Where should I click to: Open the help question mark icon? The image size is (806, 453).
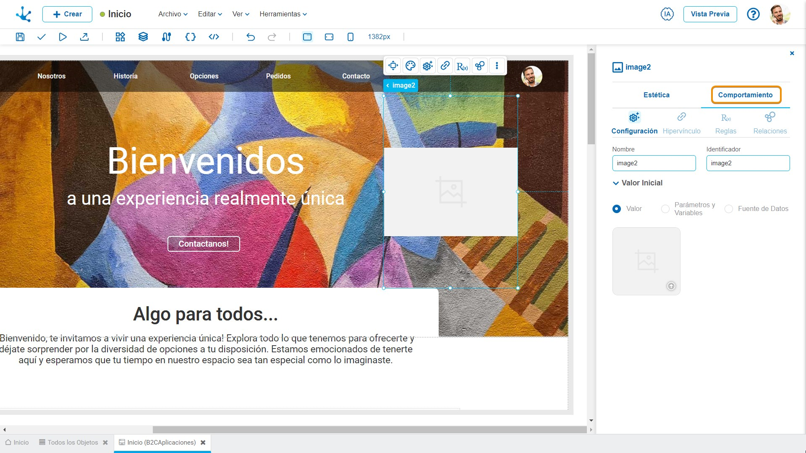[x=753, y=14]
